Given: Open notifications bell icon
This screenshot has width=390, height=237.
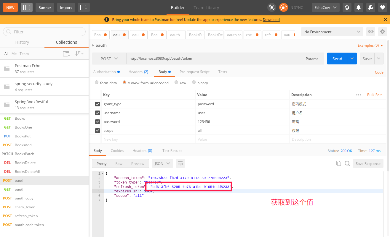Looking at the screenshot, I should pyautogui.click(x=359, y=7).
